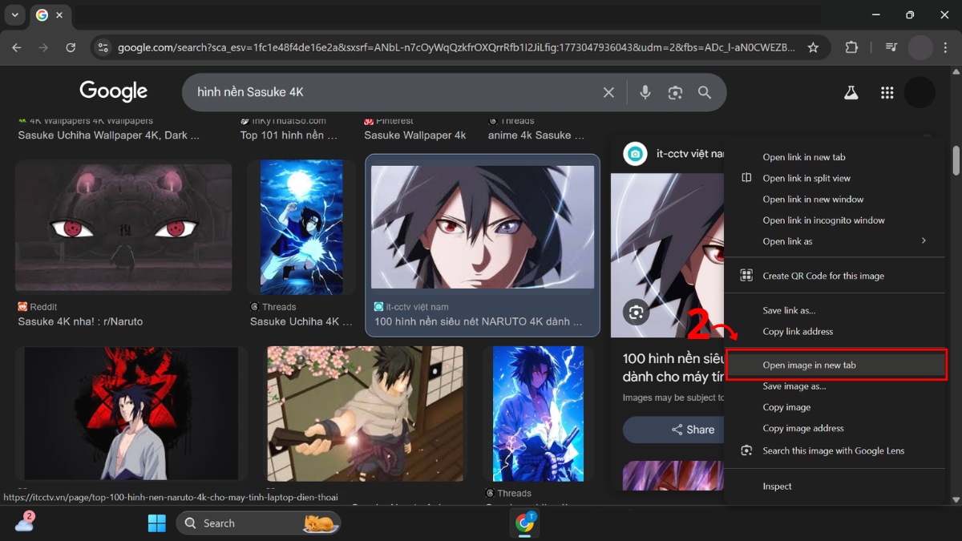Select Open image in new tab

click(x=809, y=365)
